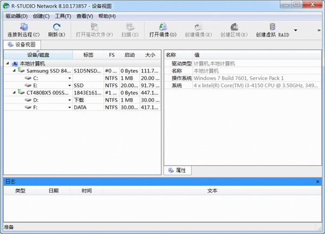This screenshot has width=325, height=234.
Task: Show more toolbar items via » chevron
Action: pos(319,30)
